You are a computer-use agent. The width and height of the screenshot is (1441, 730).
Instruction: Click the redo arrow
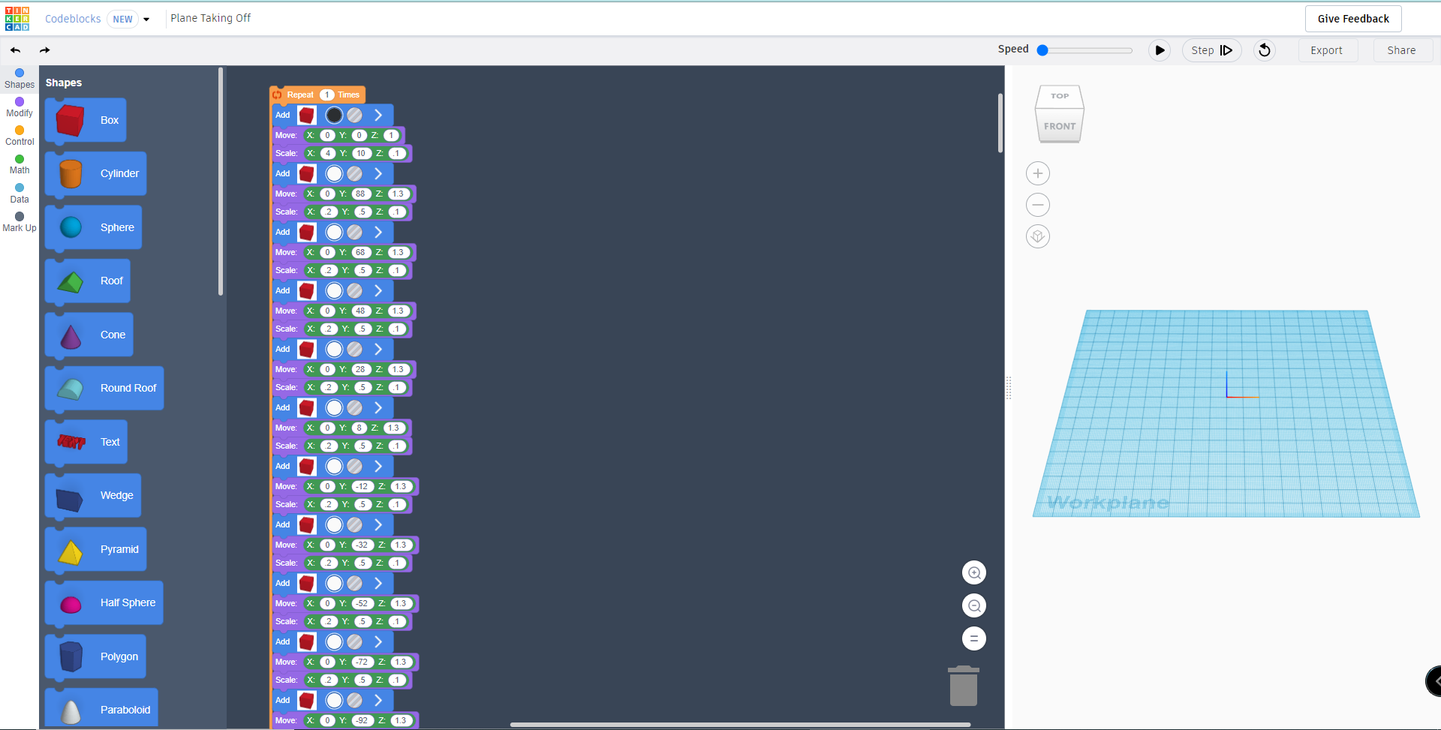coord(45,50)
